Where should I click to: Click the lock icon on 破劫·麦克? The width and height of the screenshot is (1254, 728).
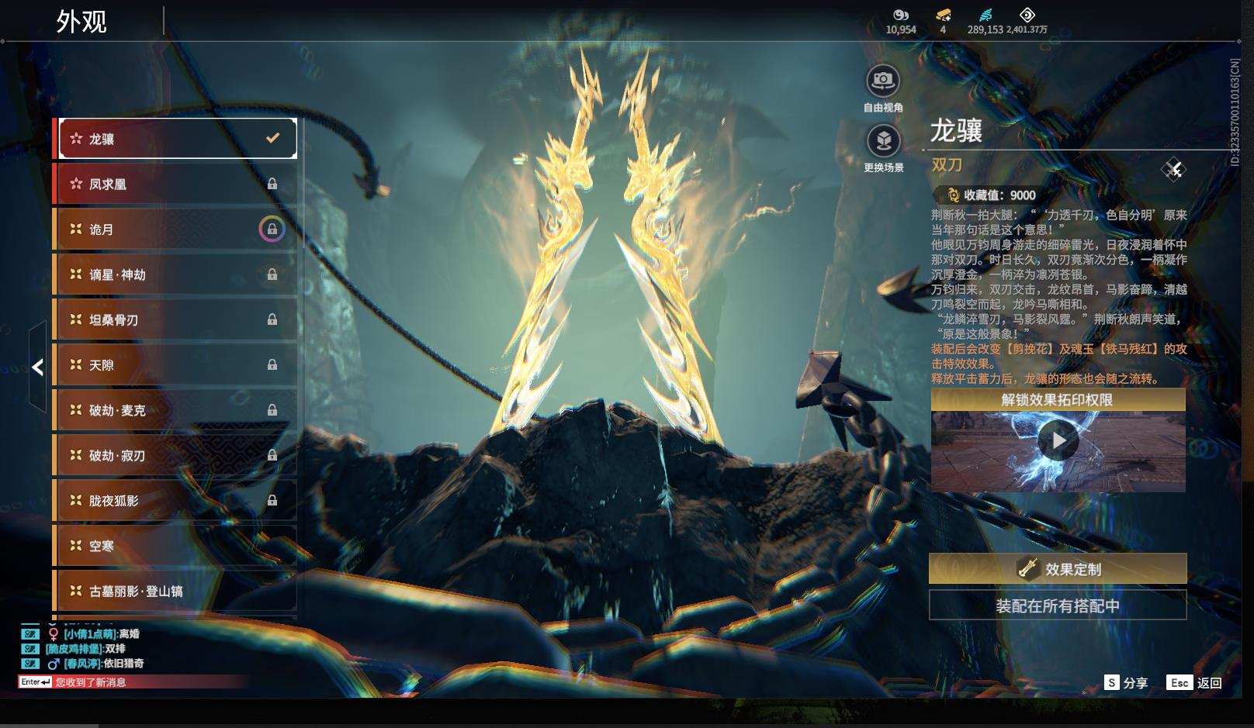[272, 409]
